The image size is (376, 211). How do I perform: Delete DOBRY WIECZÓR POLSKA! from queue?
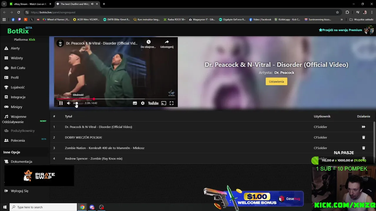(x=363, y=137)
